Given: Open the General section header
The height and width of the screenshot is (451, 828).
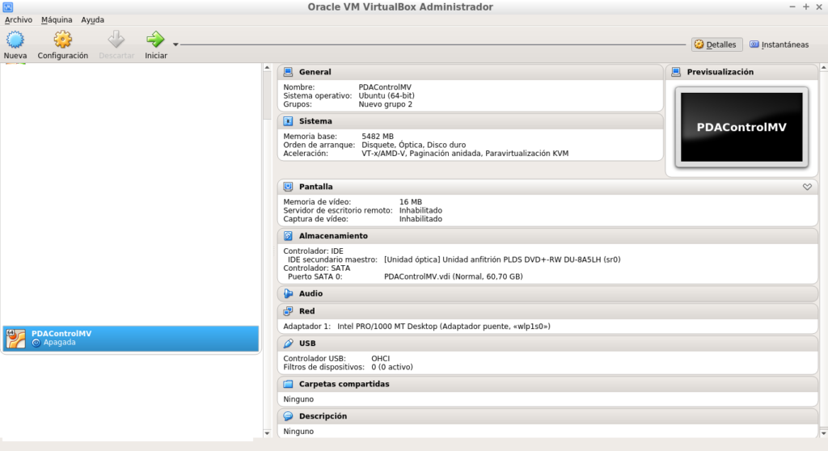Looking at the screenshot, I should pyautogui.click(x=470, y=72).
